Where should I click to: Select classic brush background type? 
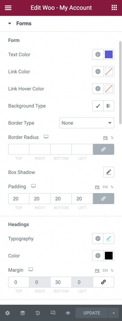tap(98, 106)
